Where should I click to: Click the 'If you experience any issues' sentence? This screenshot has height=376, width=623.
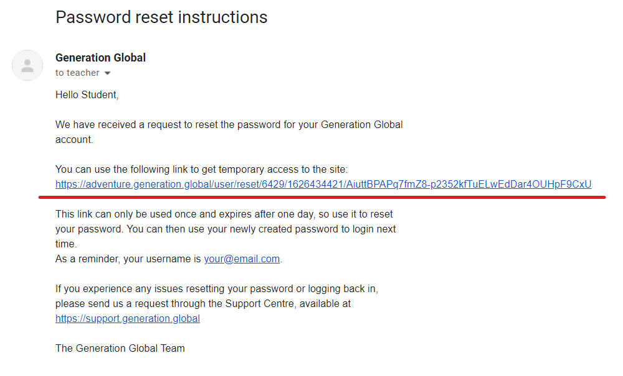[x=217, y=288]
